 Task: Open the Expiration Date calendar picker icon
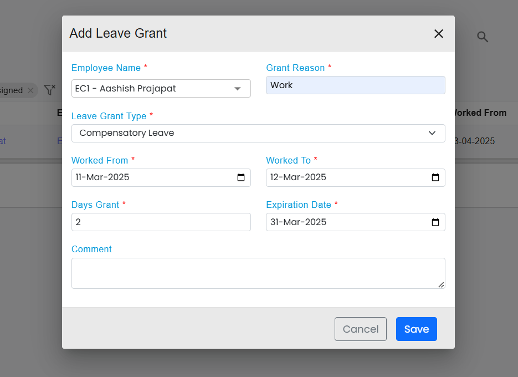435,222
